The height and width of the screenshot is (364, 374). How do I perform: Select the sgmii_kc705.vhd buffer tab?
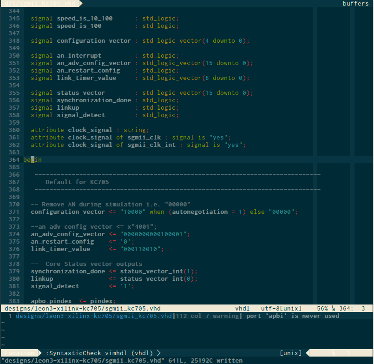click(40, 3)
